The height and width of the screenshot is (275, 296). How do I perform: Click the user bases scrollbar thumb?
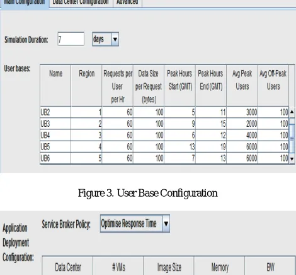[292, 138]
